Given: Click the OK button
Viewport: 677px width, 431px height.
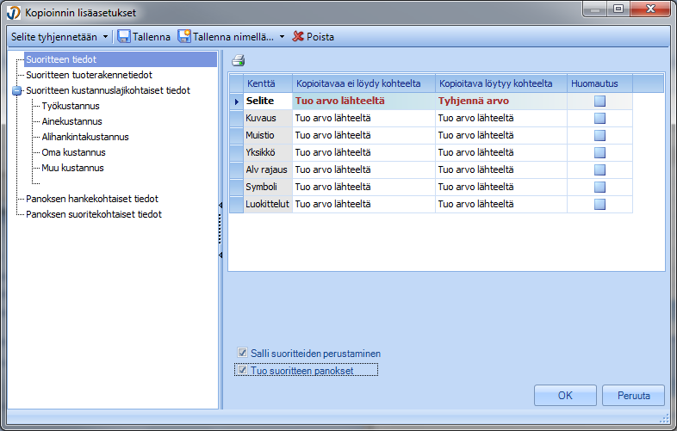Looking at the screenshot, I should (565, 396).
